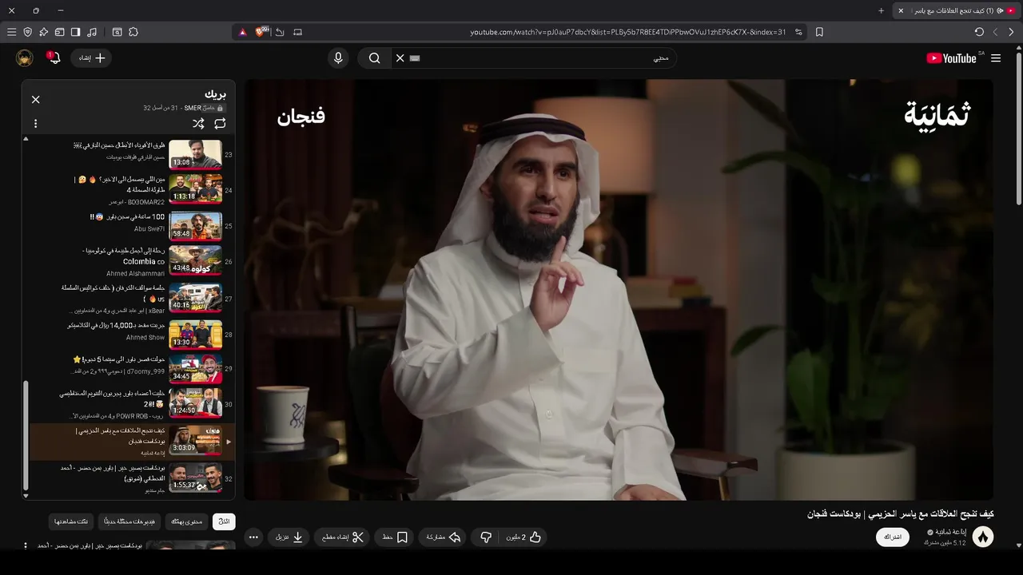
Task: Open site settings icon beside URL
Action: point(799,32)
